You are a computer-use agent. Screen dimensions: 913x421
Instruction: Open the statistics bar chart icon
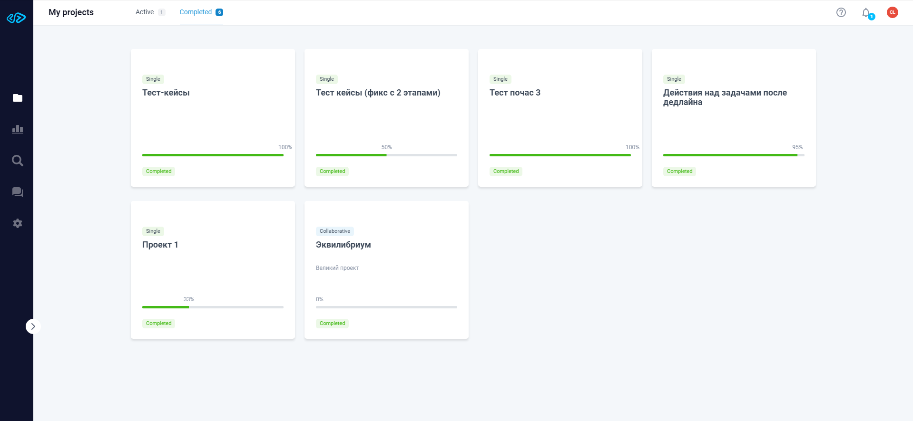18,129
